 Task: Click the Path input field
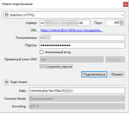click(x=77, y=91)
